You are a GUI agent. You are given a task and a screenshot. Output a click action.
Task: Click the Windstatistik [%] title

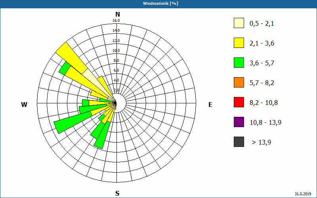pos(160,4)
